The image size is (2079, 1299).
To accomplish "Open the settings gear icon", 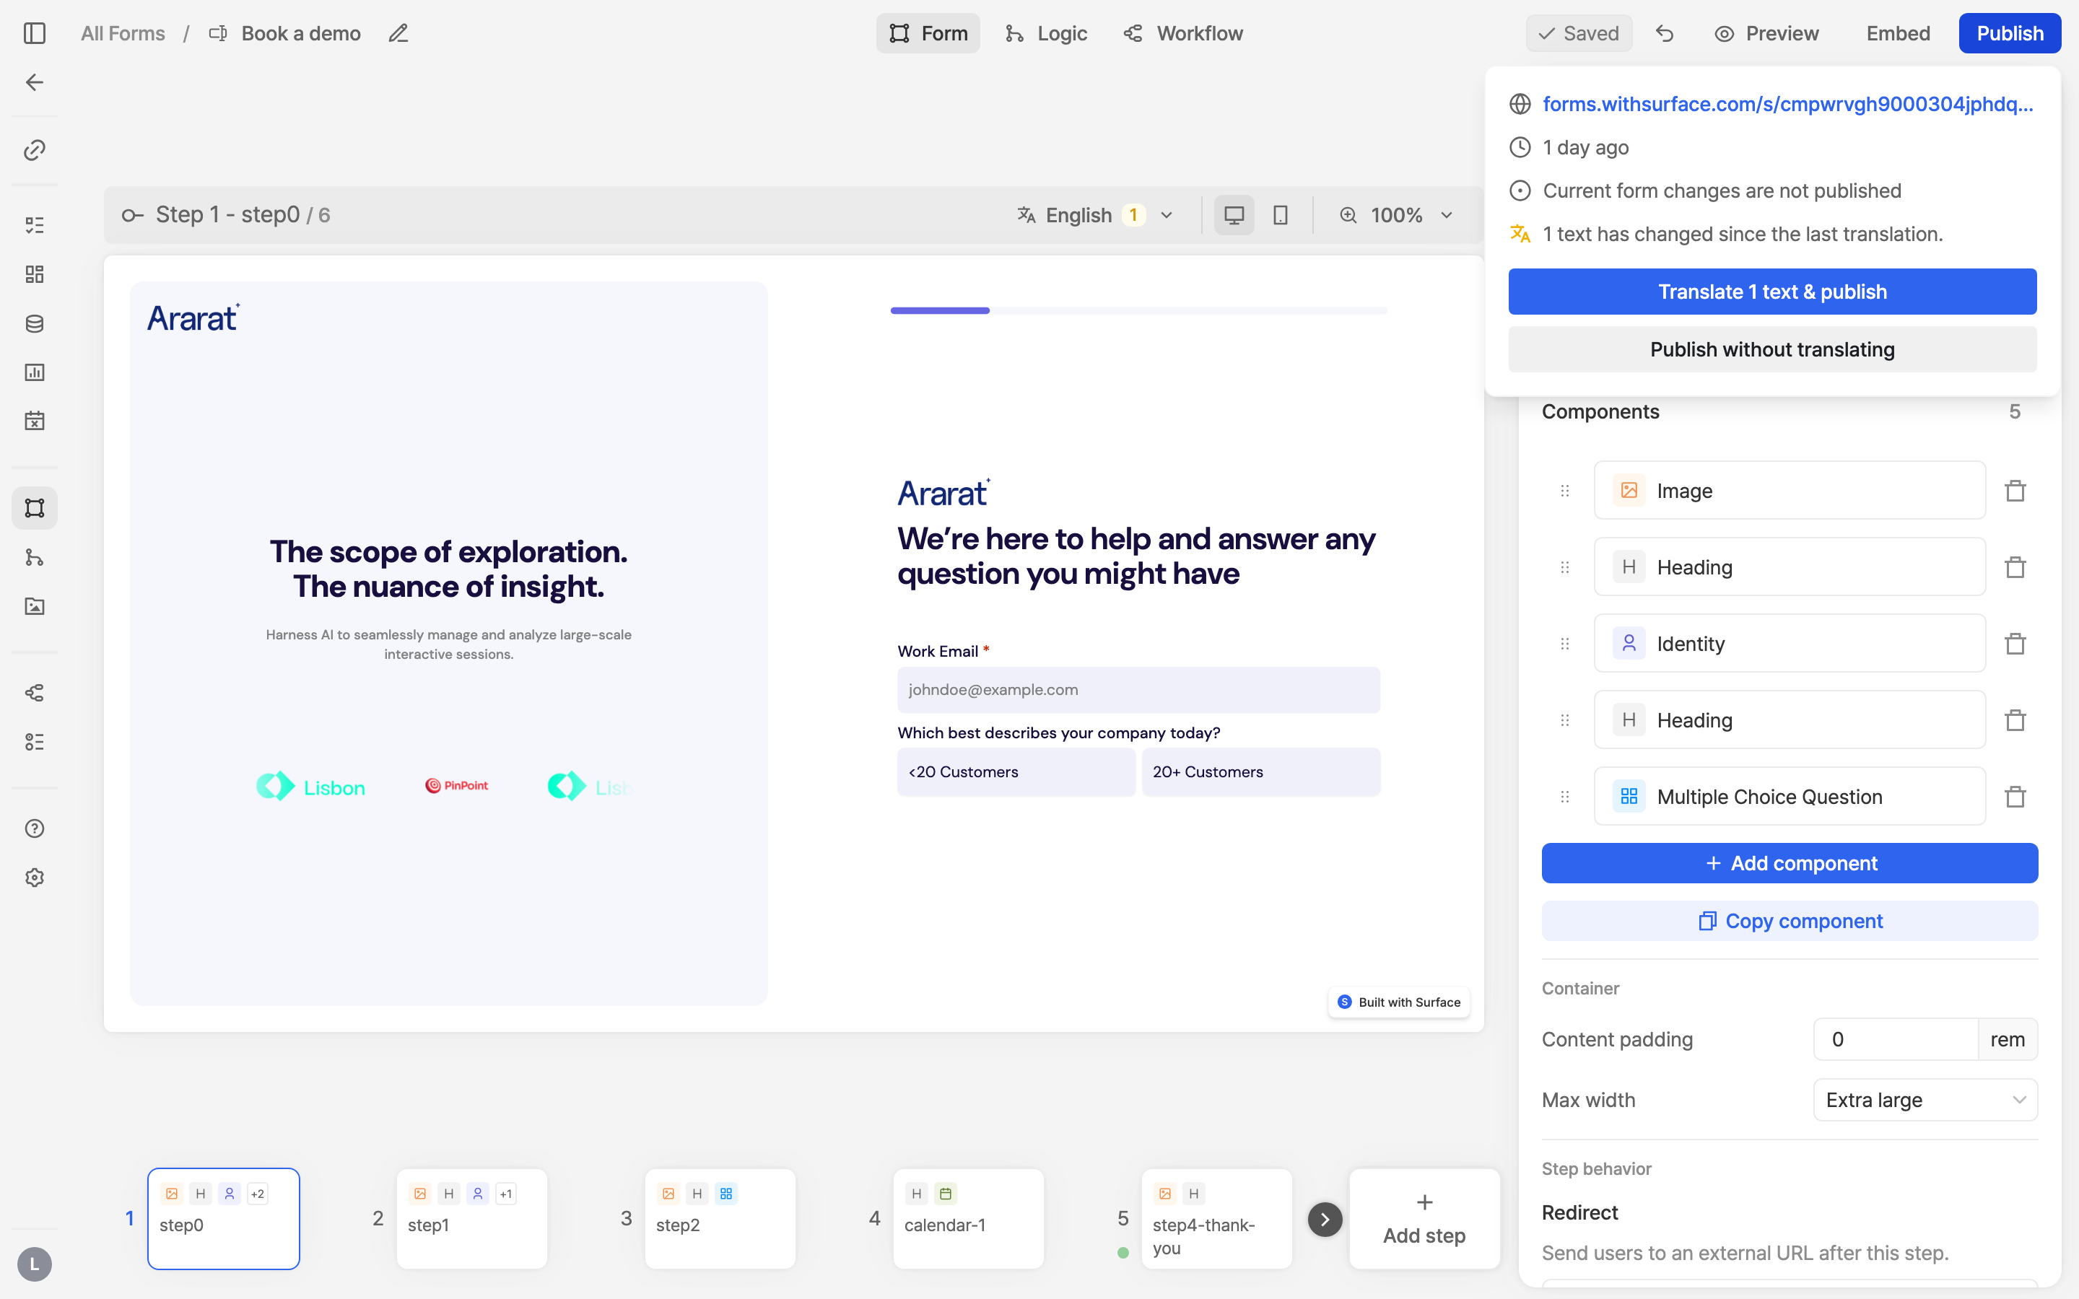I will point(35,877).
